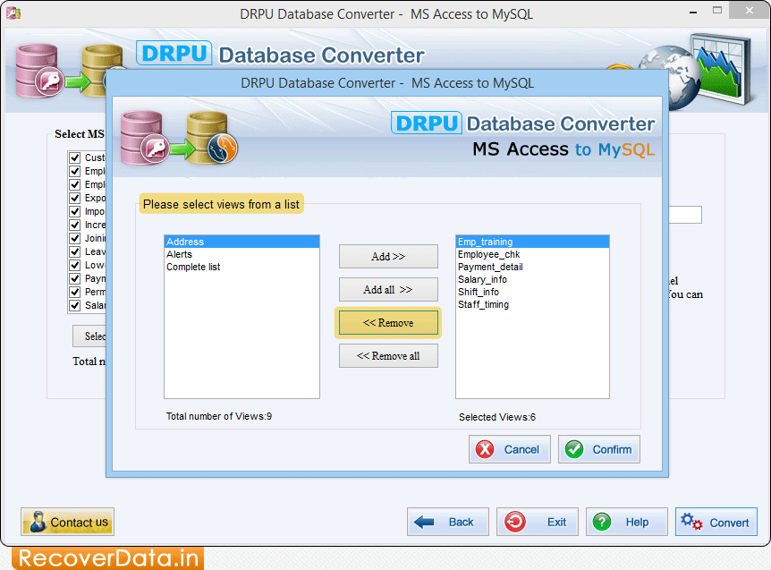Select Complete list in available views
Image resolution: width=771 pixels, height=570 pixels.
(x=241, y=267)
